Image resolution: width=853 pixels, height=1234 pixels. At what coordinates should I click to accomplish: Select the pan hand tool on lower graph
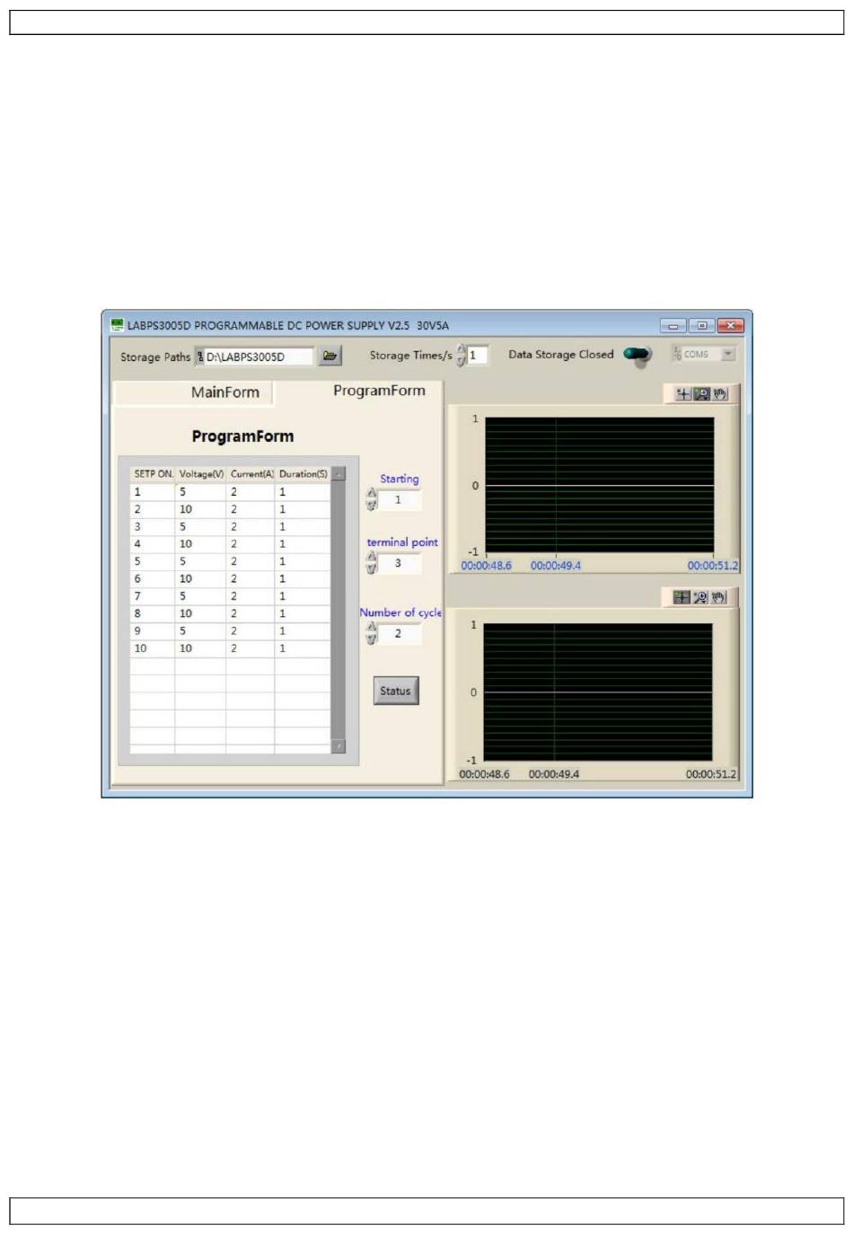pos(718,597)
